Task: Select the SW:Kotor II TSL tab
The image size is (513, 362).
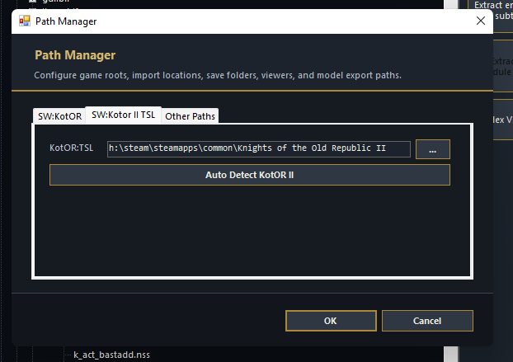Action: click(123, 115)
